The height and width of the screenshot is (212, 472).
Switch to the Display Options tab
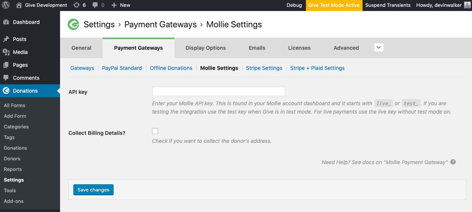tap(206, 48)
